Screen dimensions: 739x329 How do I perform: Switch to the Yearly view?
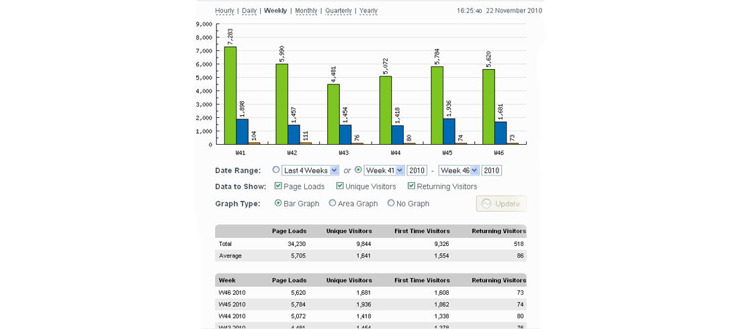(368, 11)
